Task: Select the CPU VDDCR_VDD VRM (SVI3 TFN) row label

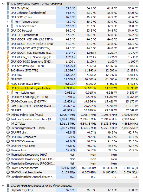Action: 31,39
